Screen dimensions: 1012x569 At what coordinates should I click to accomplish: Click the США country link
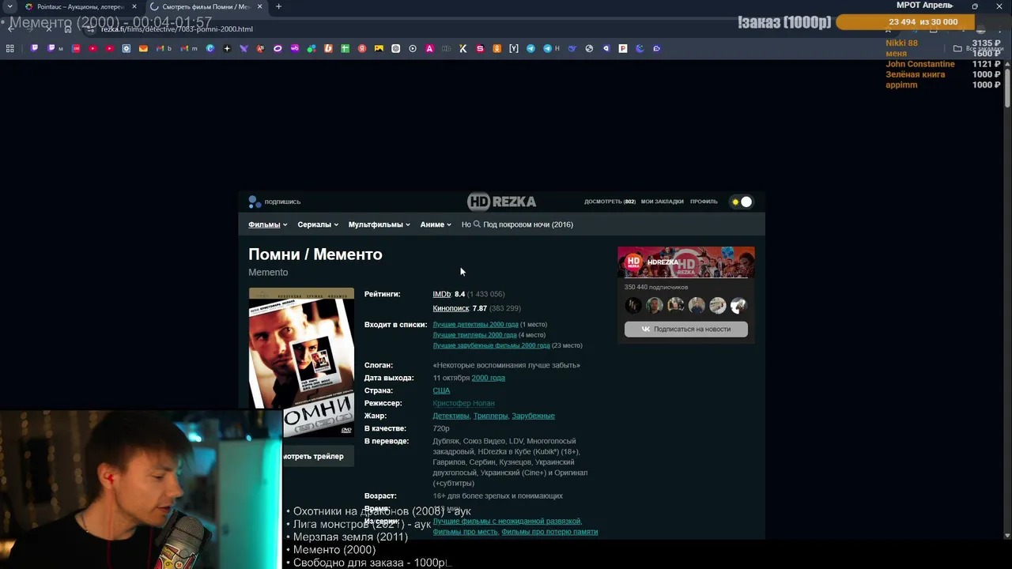point(441,390)
